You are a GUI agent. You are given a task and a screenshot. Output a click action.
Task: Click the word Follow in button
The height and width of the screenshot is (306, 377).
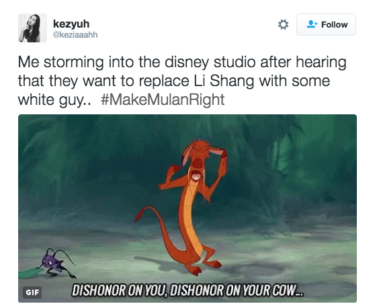pos(334,24)
